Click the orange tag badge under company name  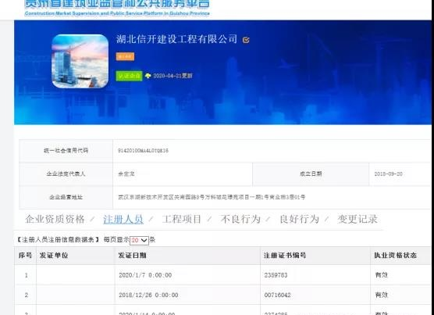click(x=125, y=56)
